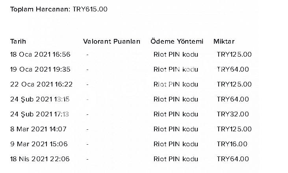Select the 9 Mar 2021 15:06 date
The image size is (288, 173).
click(x=39, y=144)
